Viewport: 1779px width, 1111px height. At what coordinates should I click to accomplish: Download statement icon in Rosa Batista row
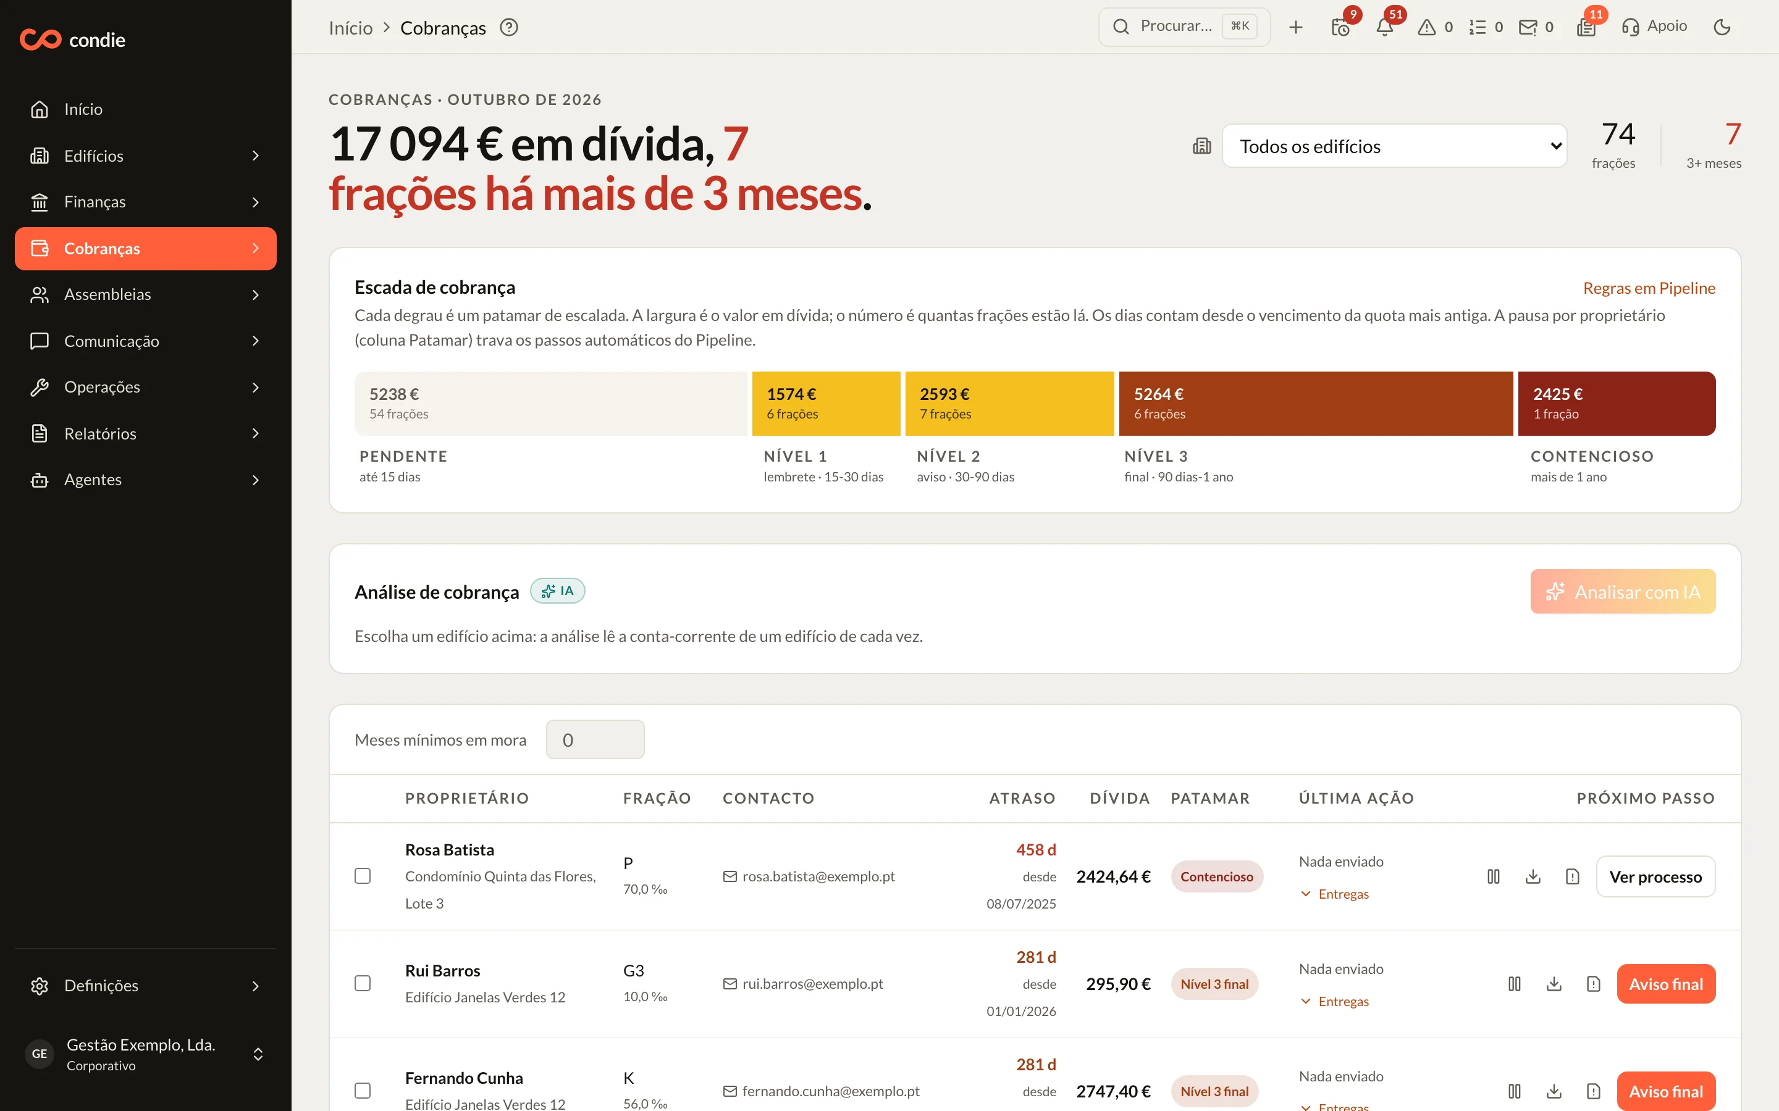point(1533,876)
